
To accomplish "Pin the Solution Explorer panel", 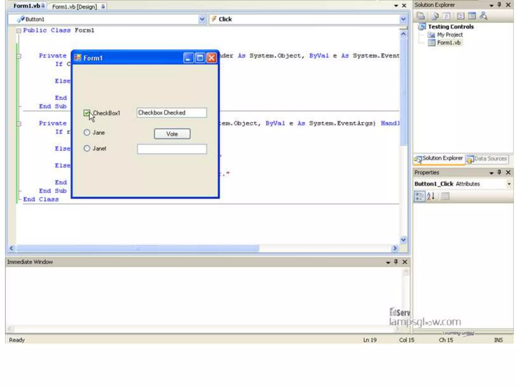I will click(499, 5).
